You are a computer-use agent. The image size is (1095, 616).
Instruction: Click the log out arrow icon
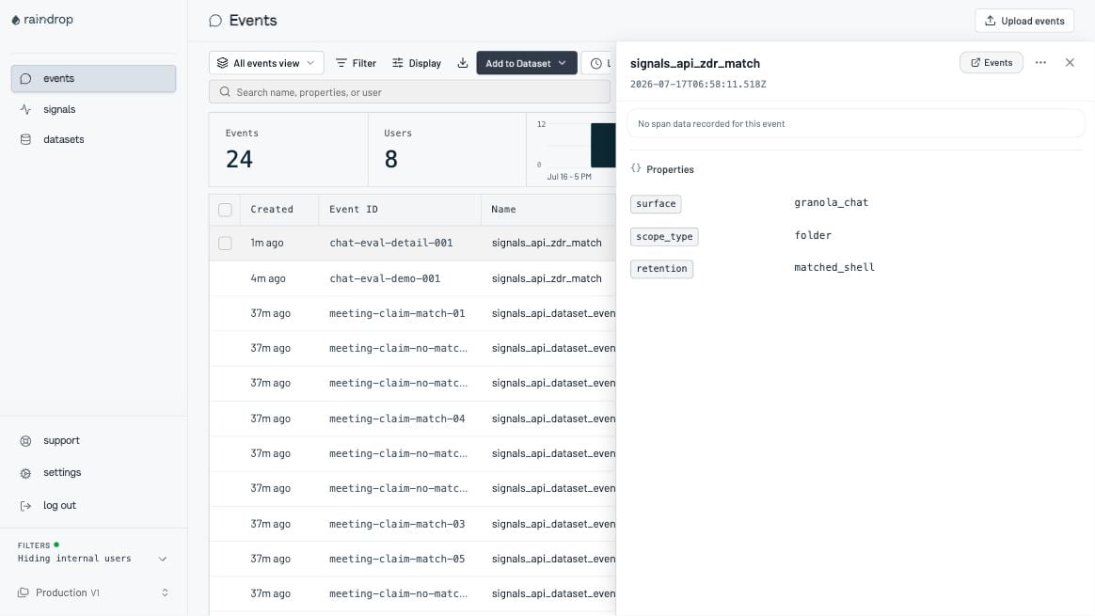click(x=25, y=506)
